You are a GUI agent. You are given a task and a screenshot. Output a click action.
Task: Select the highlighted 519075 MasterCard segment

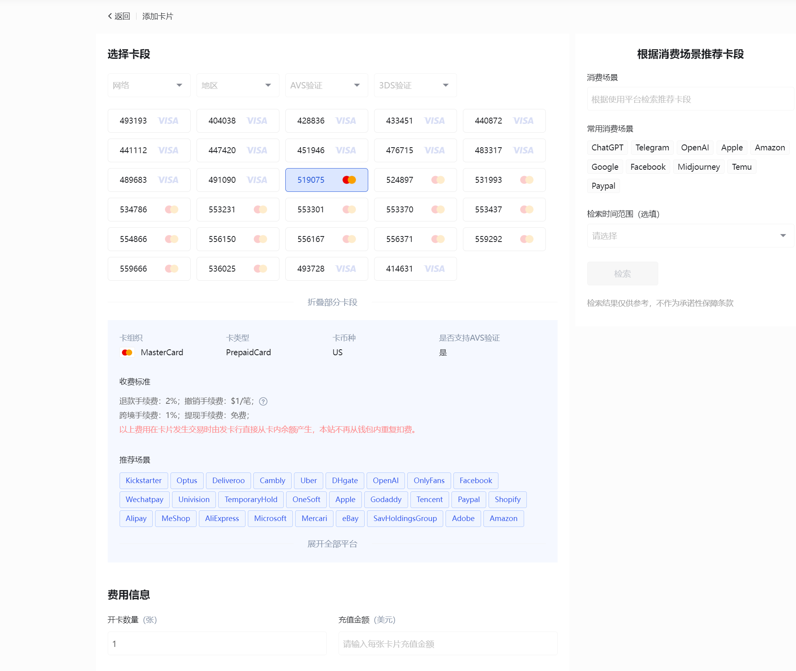click(x=326, y=180)
